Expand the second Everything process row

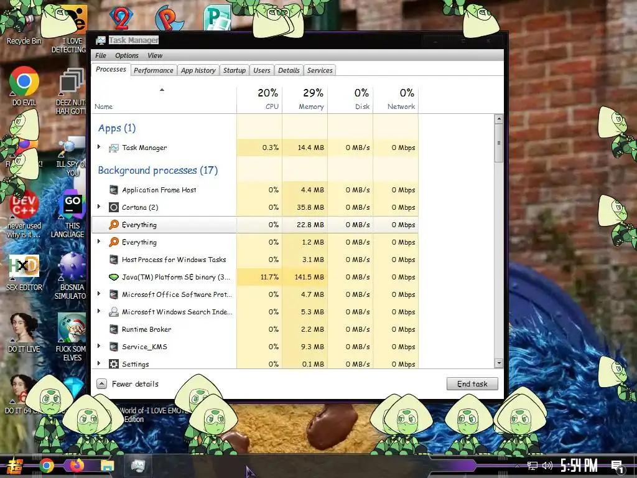(99, 241)
